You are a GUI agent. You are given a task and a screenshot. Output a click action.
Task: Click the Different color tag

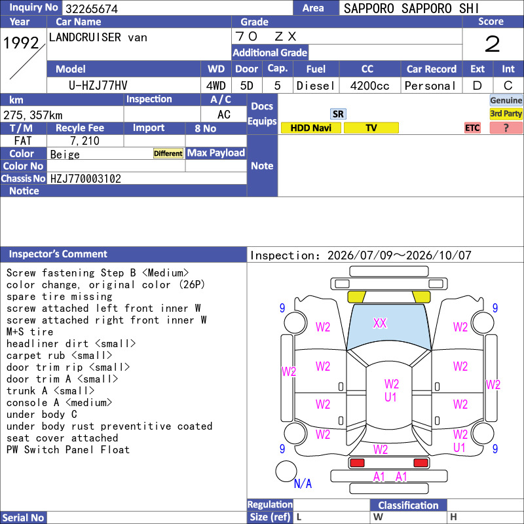pyautogui.click(x=168, y=153)
